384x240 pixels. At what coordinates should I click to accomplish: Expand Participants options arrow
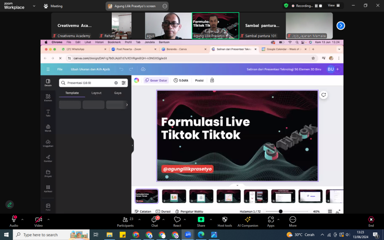click(x=139, y=219)
